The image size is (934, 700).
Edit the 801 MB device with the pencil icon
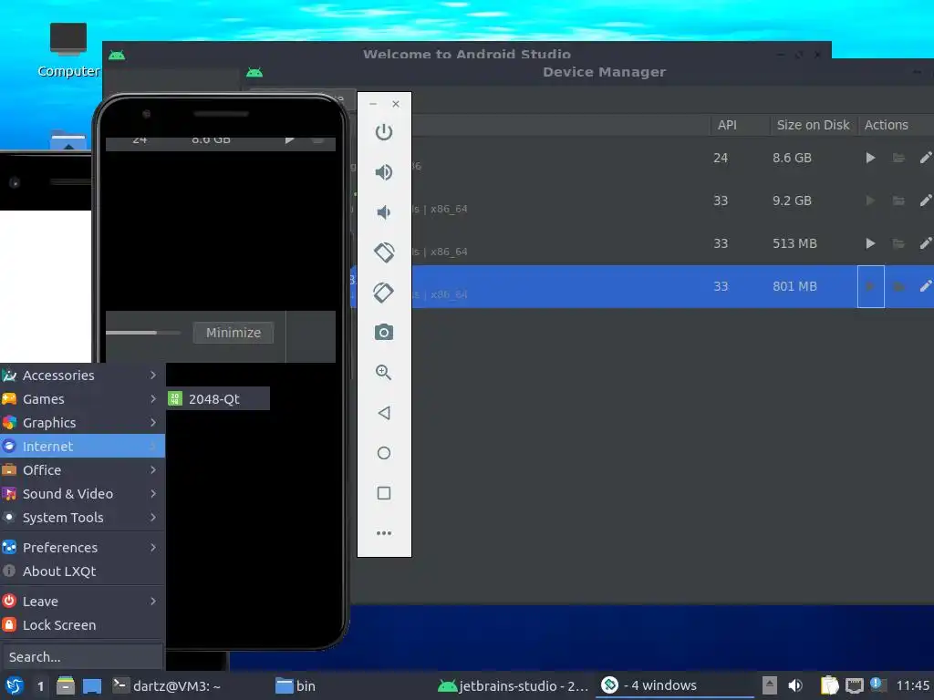(925, 286)
